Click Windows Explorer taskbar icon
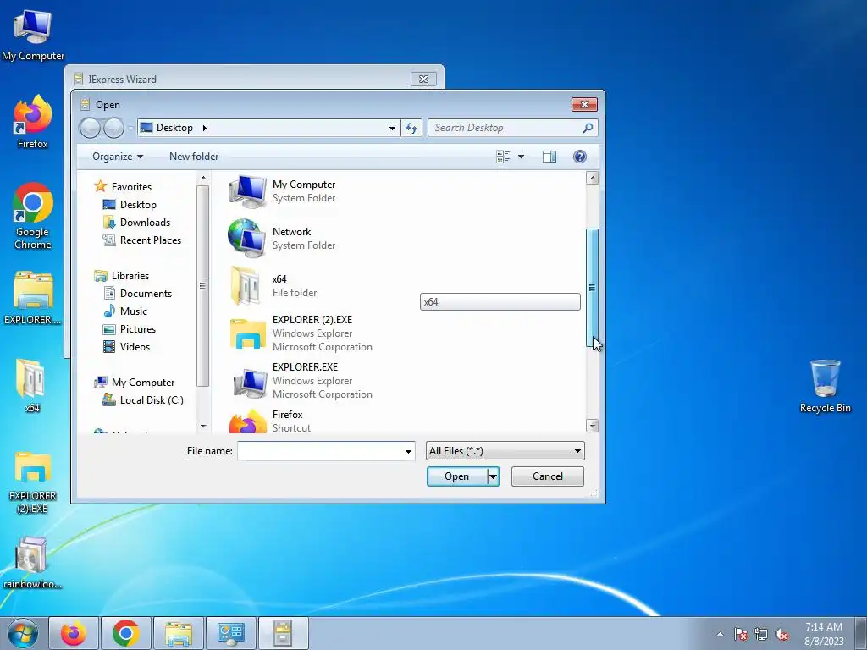 pyautogui.click(x=179, y=633)
